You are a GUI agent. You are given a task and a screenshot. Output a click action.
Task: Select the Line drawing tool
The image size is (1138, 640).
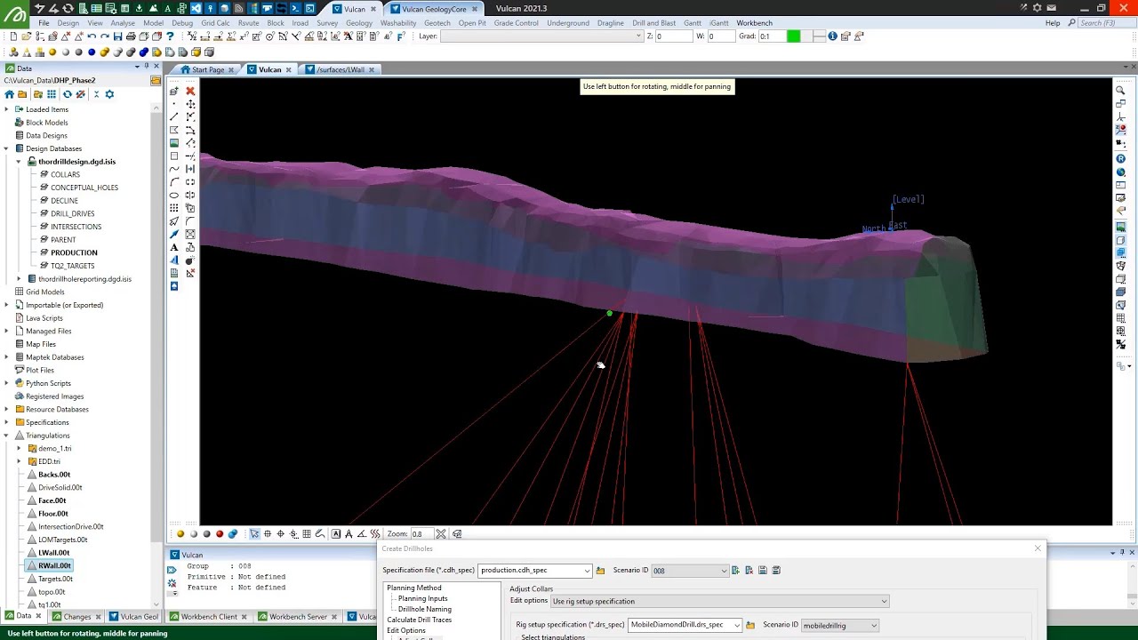coord(174,117)
